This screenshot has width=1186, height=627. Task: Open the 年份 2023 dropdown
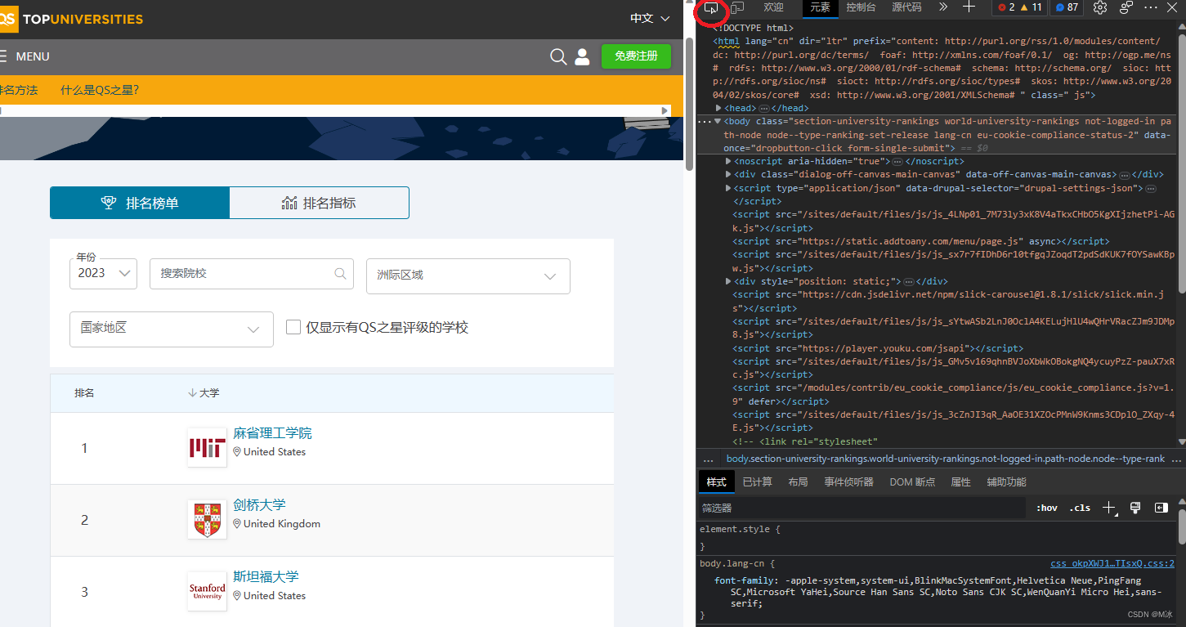(103, 273)
